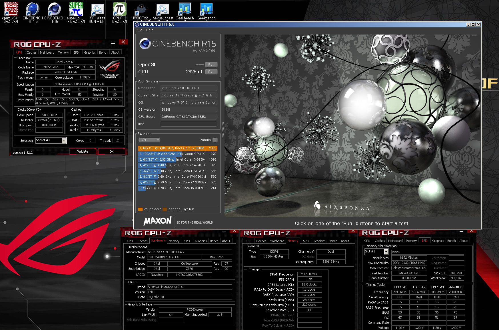The image size is (499, 330).
Task: Minimize the CPU-Z SPD window
Action: tap(461, 232)
